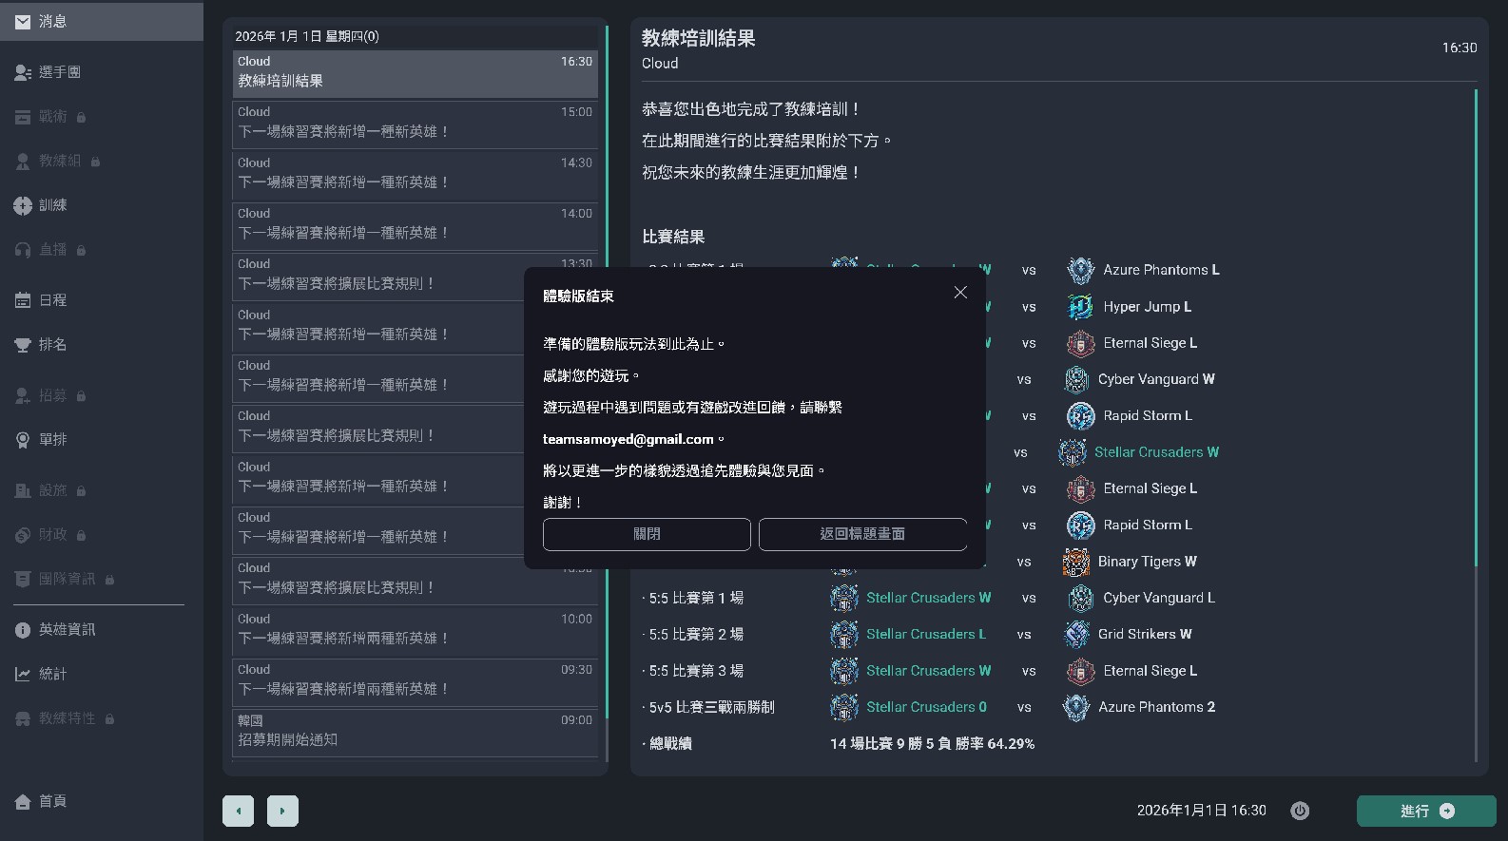Close the 體驗版結束 dialog with X

[960, 293]
